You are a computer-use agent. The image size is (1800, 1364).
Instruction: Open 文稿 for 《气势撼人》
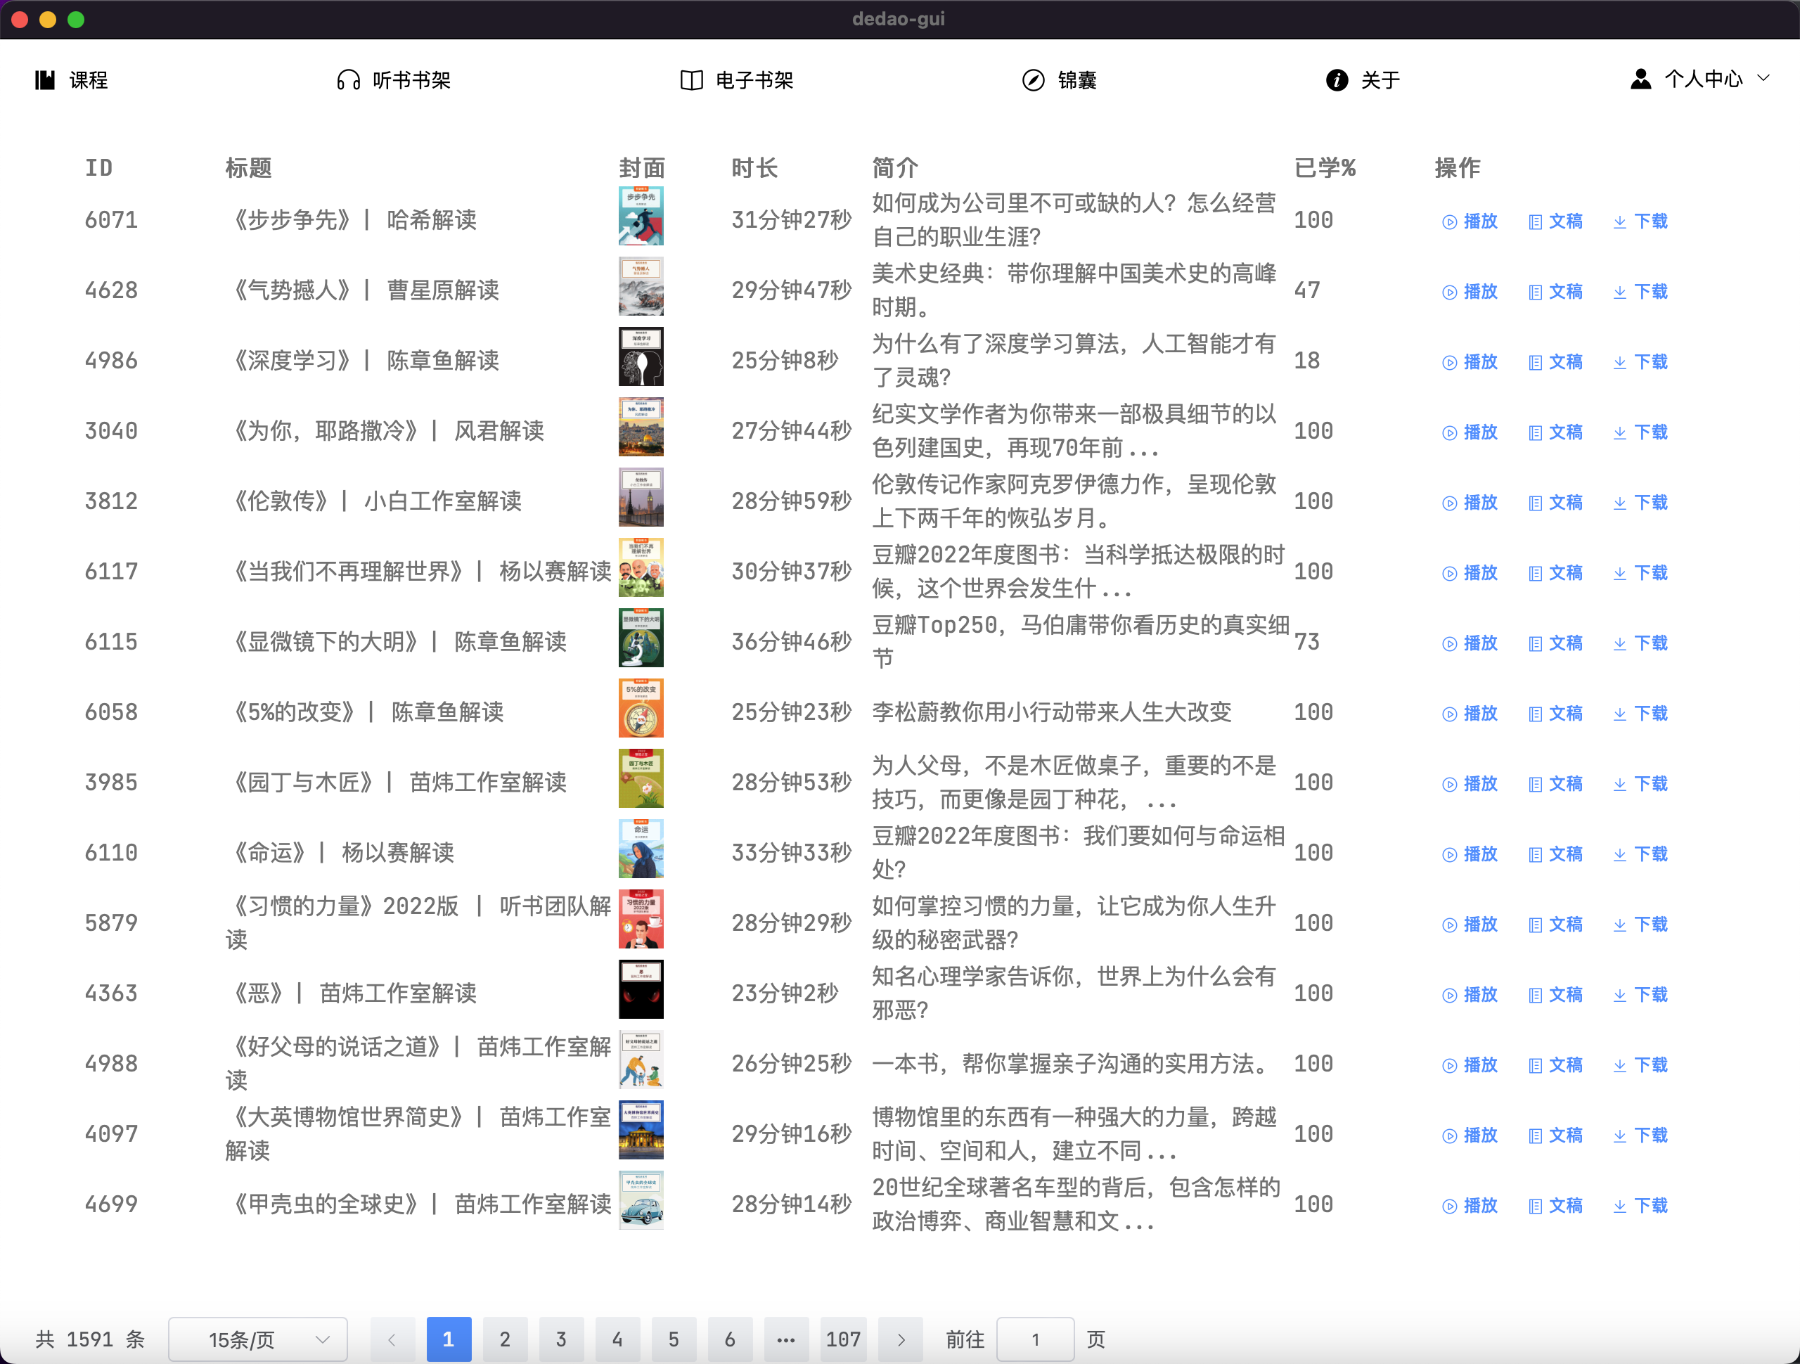[1555, 291]
